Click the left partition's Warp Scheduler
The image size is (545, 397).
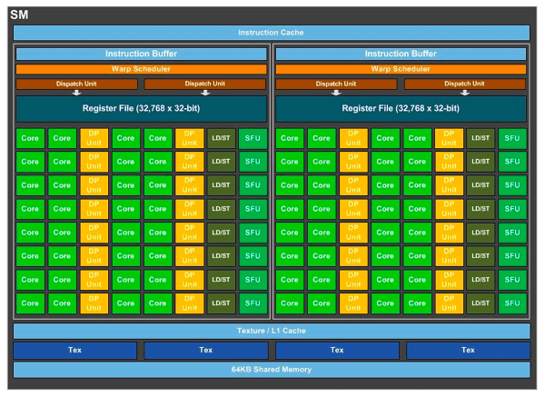(x=141, y=68)
